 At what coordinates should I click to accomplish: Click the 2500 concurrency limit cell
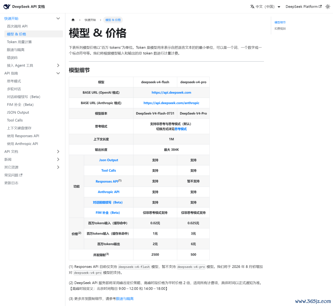pyautogui.click(x=155, y=255)
